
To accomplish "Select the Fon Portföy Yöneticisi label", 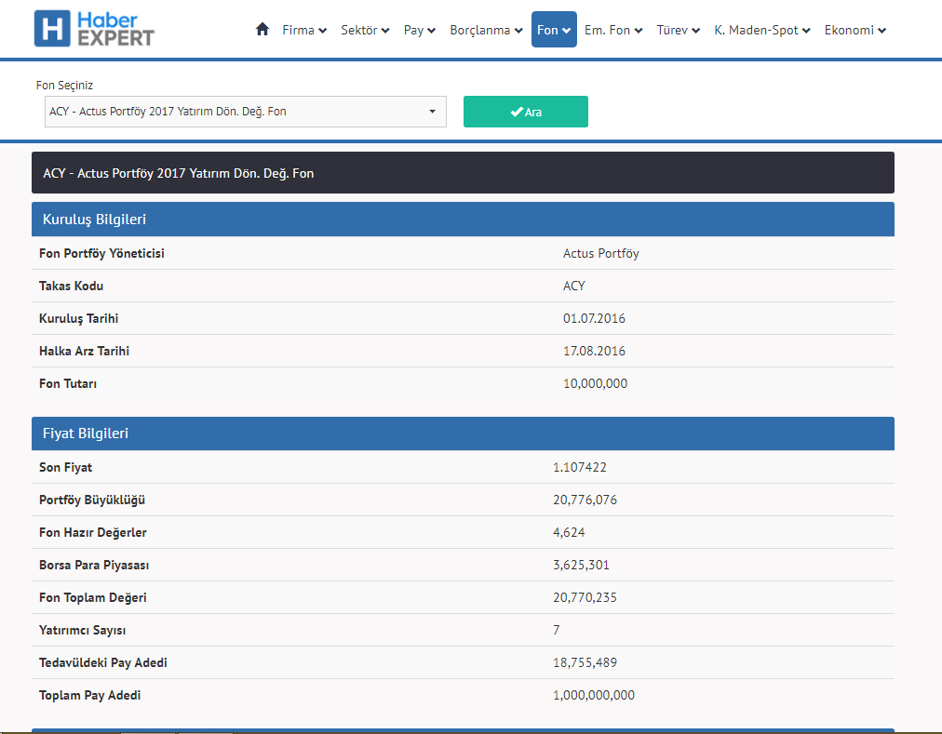I will 101,253.
